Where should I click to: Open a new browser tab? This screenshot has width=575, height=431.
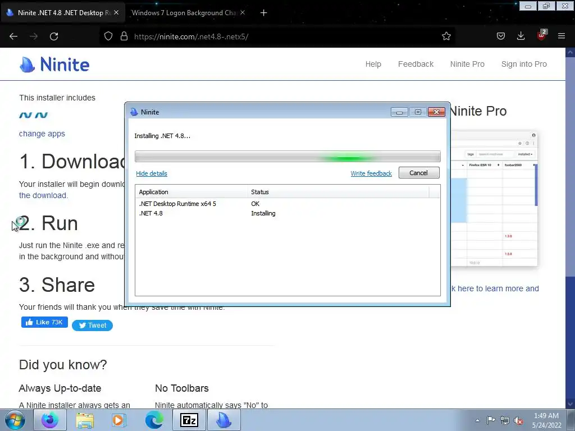click(x=264, y=13)
